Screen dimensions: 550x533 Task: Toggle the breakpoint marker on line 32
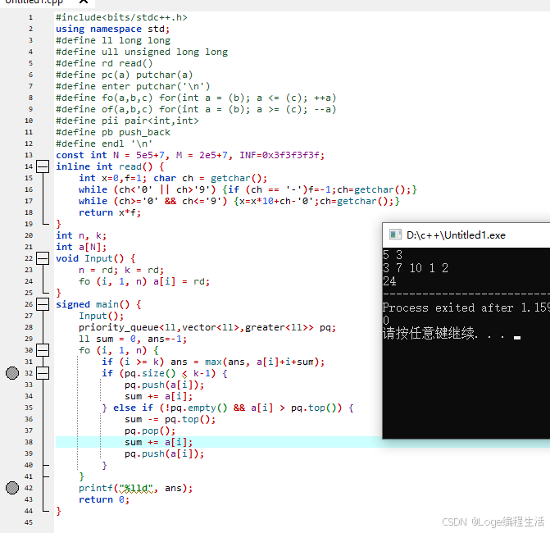pyautogui.click(x=12, y=373)
